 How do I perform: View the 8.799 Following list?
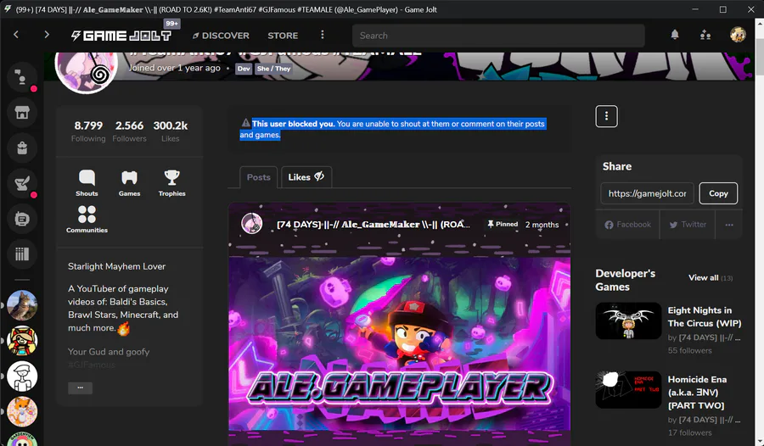(x=88, y=131)
